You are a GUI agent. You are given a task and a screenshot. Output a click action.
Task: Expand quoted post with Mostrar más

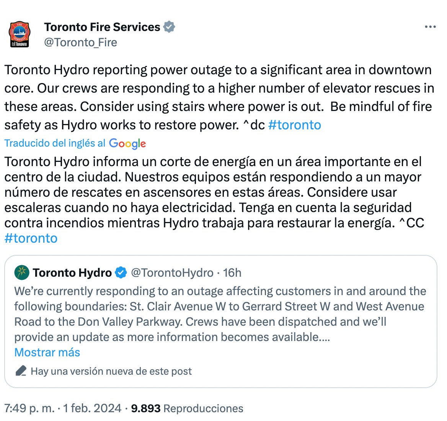click(47, 352)
